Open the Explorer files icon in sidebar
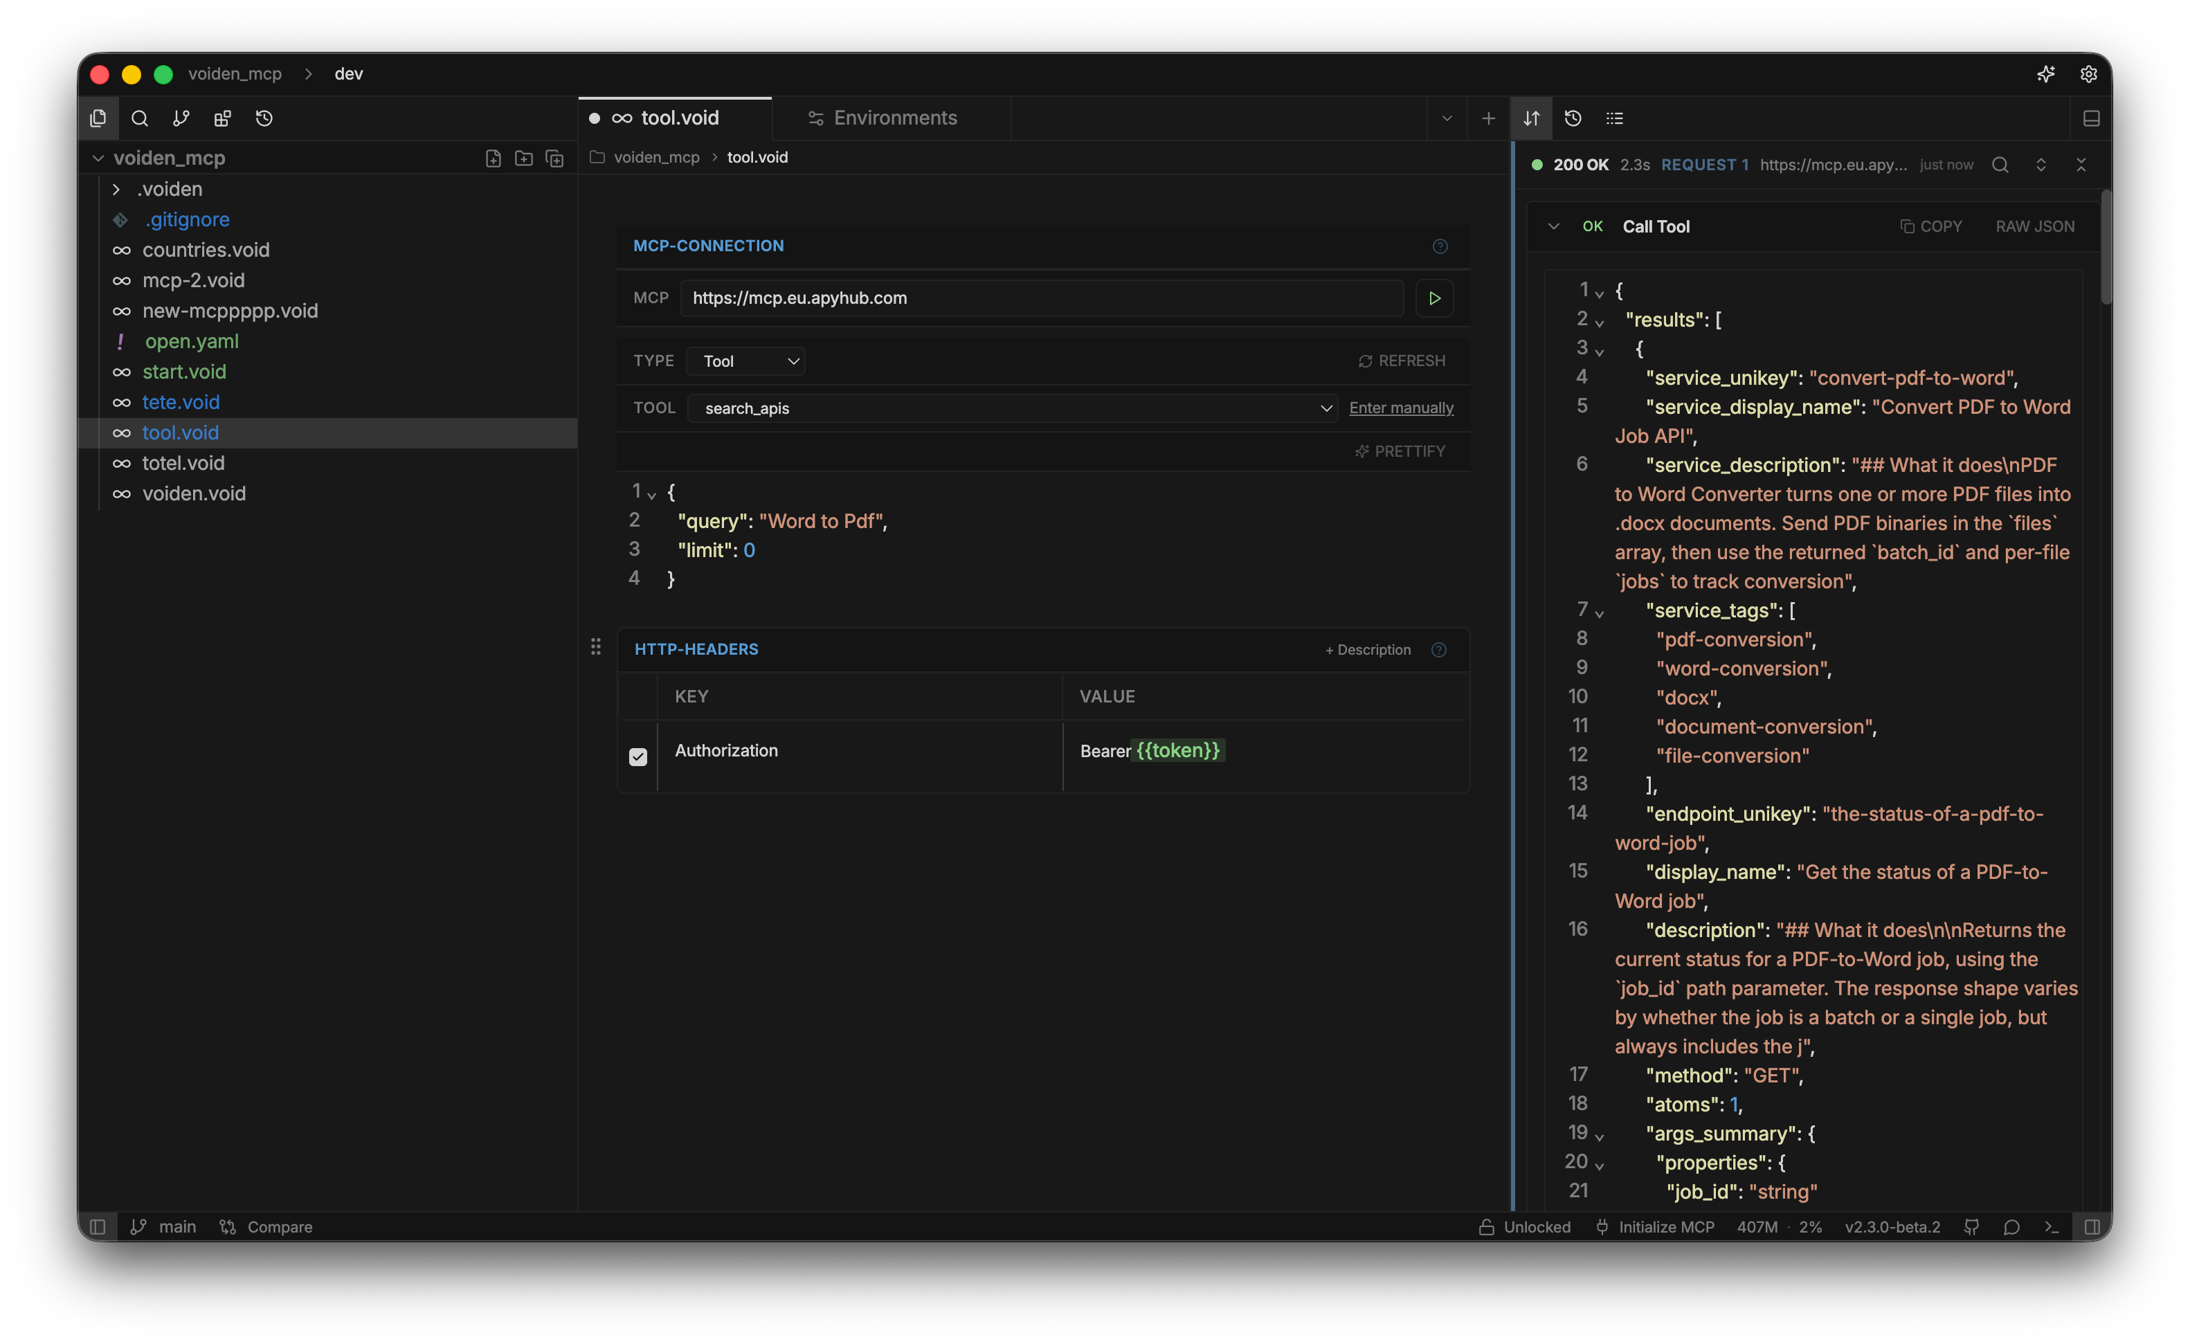The image size is (2190, 1344). [x=98, y=118]
